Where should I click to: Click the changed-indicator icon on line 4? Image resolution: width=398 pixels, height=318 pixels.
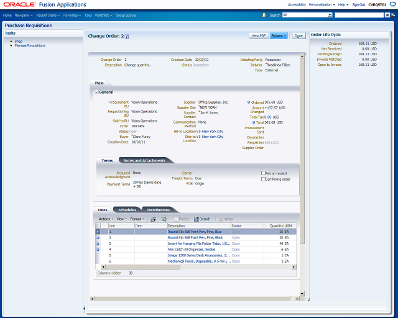point(98,250)
